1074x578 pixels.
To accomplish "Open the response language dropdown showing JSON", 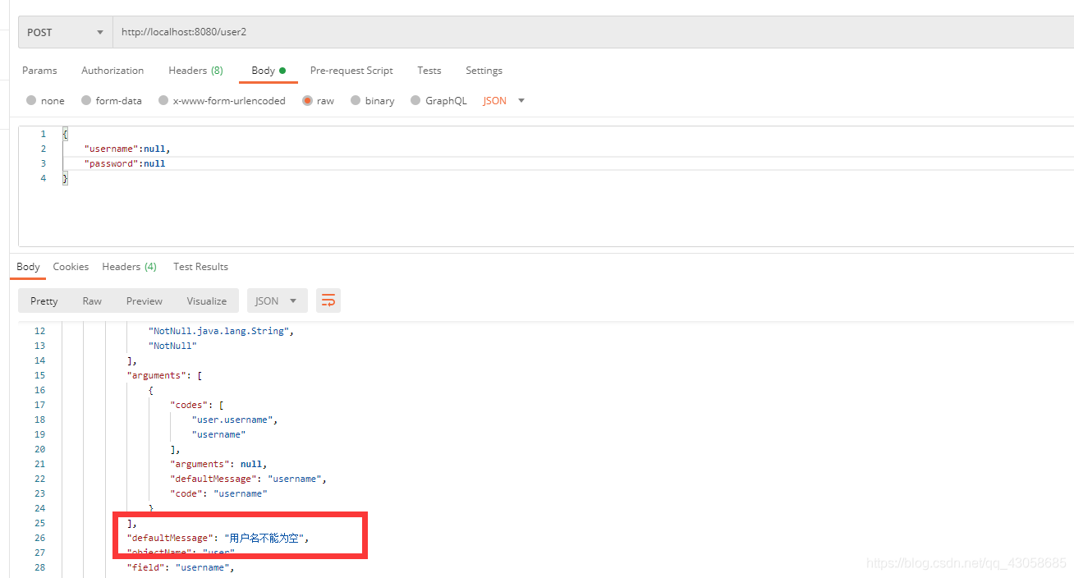I will click(x=277, y=300).
